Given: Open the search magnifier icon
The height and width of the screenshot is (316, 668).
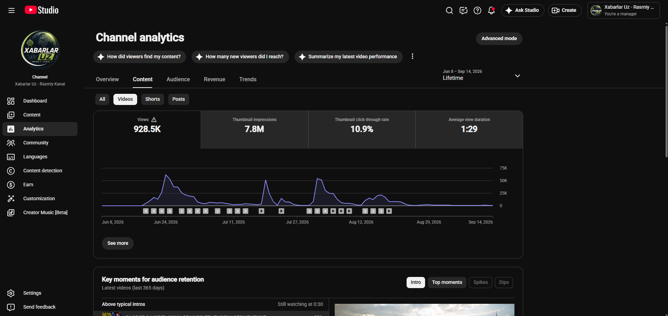Looking at the screenshot, I should [450, 10].
